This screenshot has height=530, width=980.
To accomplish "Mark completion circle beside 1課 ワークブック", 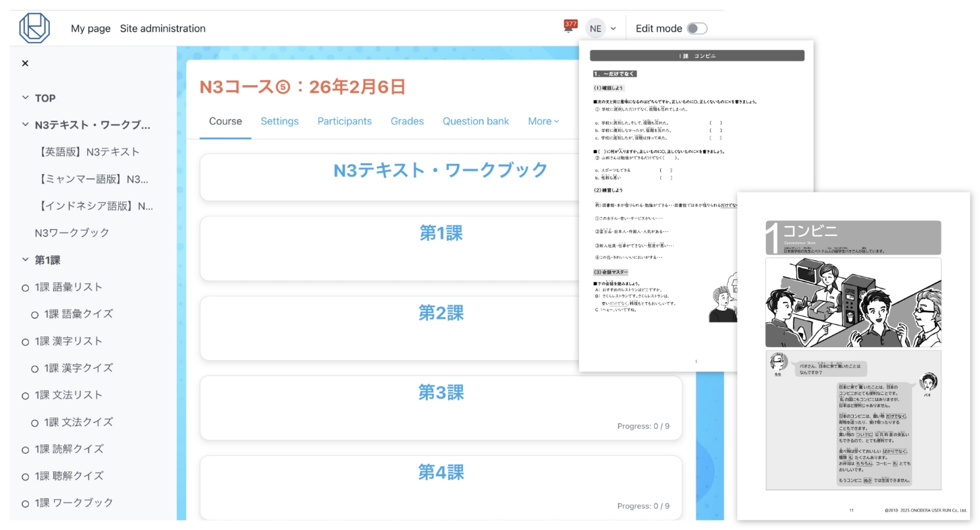I will tap(26, 502).
